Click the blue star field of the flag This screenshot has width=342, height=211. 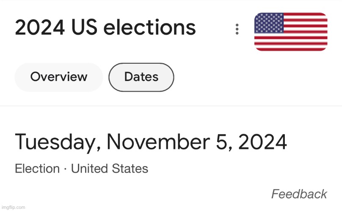pyautogui.click(x=269, y=23)
